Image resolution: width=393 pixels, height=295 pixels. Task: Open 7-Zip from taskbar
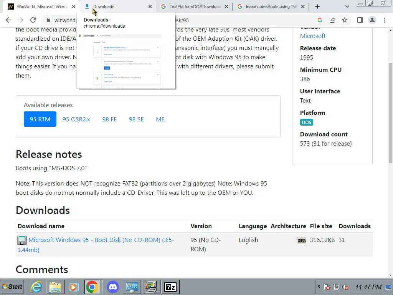(170, 287)
